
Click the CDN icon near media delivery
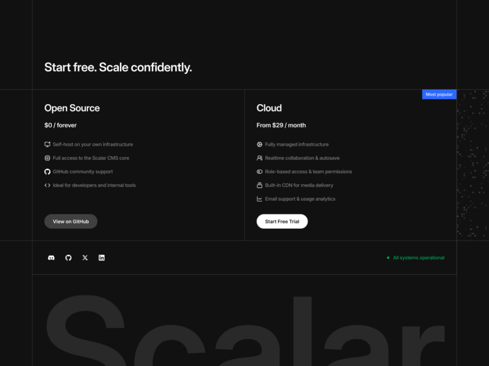click(x=259, y=185)
